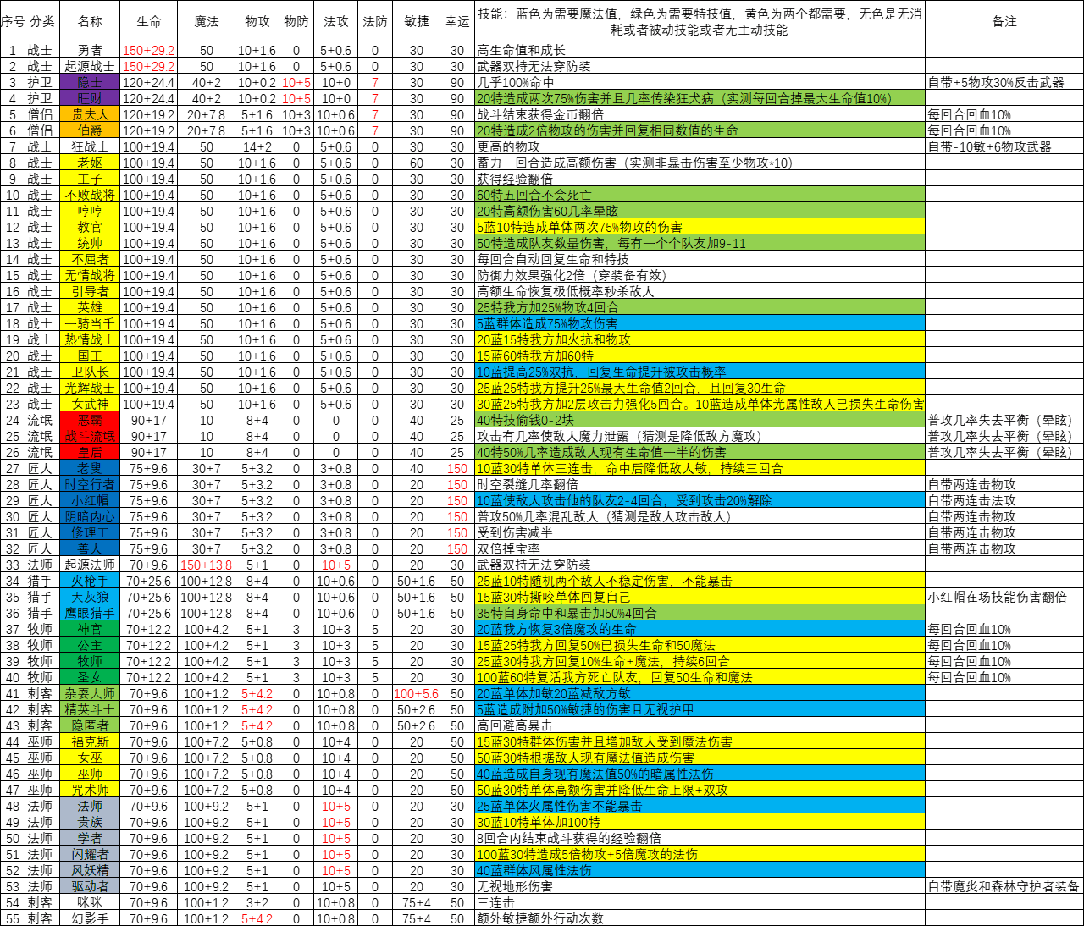1084x926 pixels.
Task: Select the 备注 column header
Action: pyautogui.click(x=1004, y=21)
